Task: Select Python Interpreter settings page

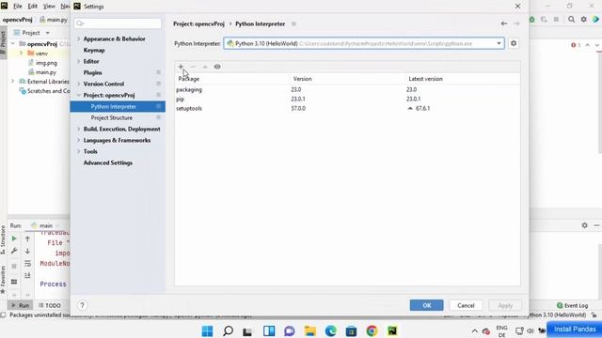Action: click(x=118, y=106)
